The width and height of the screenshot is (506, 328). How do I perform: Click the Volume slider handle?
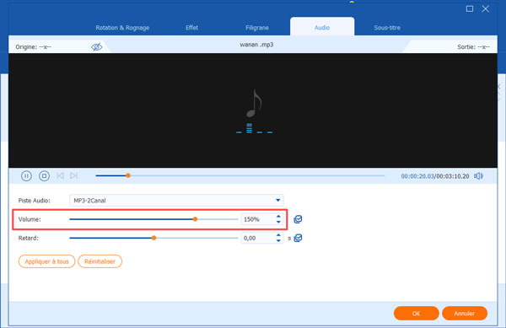[x=195, y=219]
